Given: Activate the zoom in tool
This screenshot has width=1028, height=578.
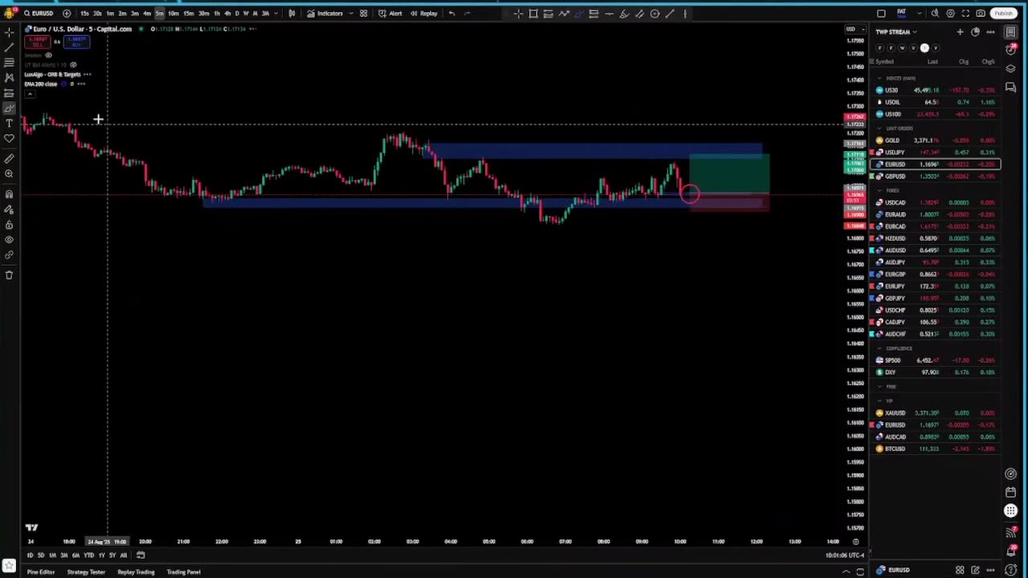Looking at the screenshot, I should (9, 173).
